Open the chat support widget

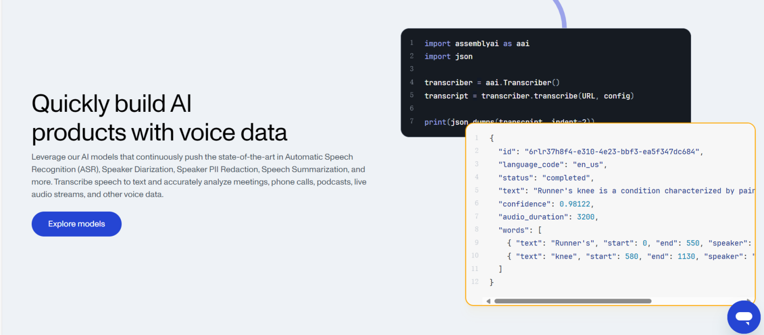744,317
